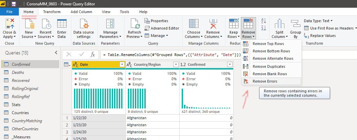Click the Choose Columns icon
The width and height of the screenshot is (357, 140).
click(x=194, y=24)
